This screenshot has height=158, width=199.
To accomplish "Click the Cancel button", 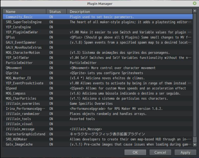I will 160,152.
